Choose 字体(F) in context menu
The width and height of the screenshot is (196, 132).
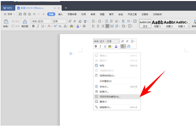pyautogui.click(x=117, y=87)
